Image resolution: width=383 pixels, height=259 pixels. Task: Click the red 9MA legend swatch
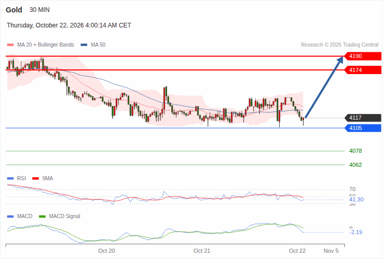click(36, 179)
